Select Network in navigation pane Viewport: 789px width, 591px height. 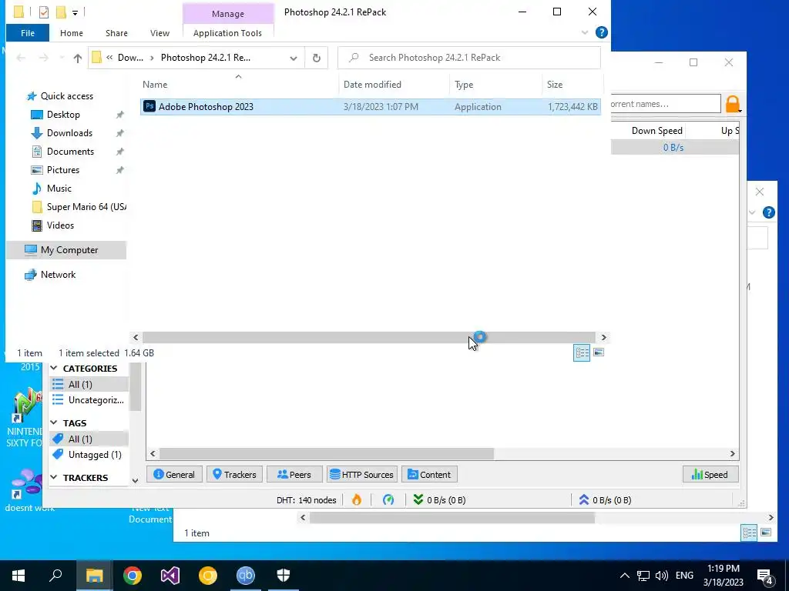pos(58,275)
